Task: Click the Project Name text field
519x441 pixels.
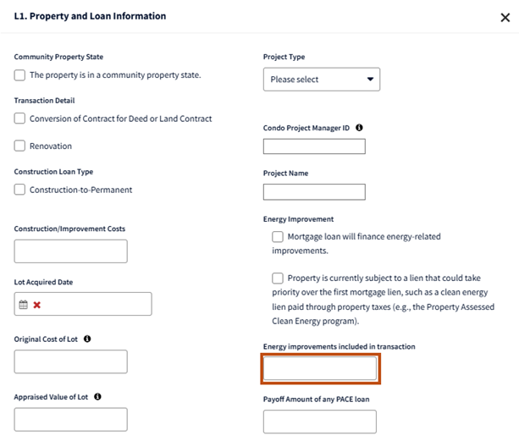Action: click(x=314, y=192)
